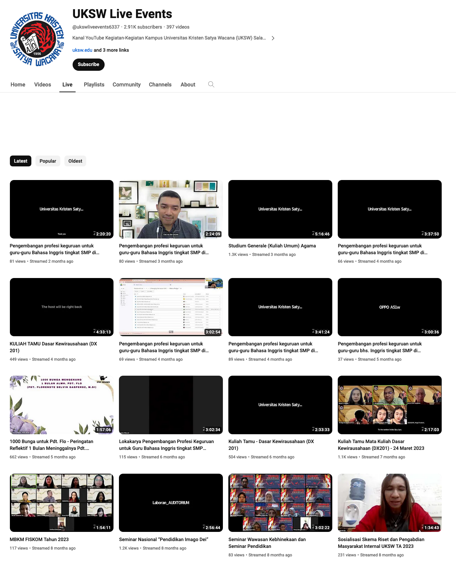Screen dimensions: 456x570
Task: Open the Playlists tab
Action: click(x=94, y=84)
